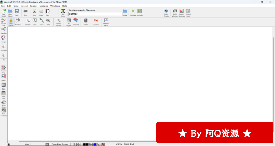This screenshot has height=146, width=275.
Task: Select the Rate tool
Action: 48,22
